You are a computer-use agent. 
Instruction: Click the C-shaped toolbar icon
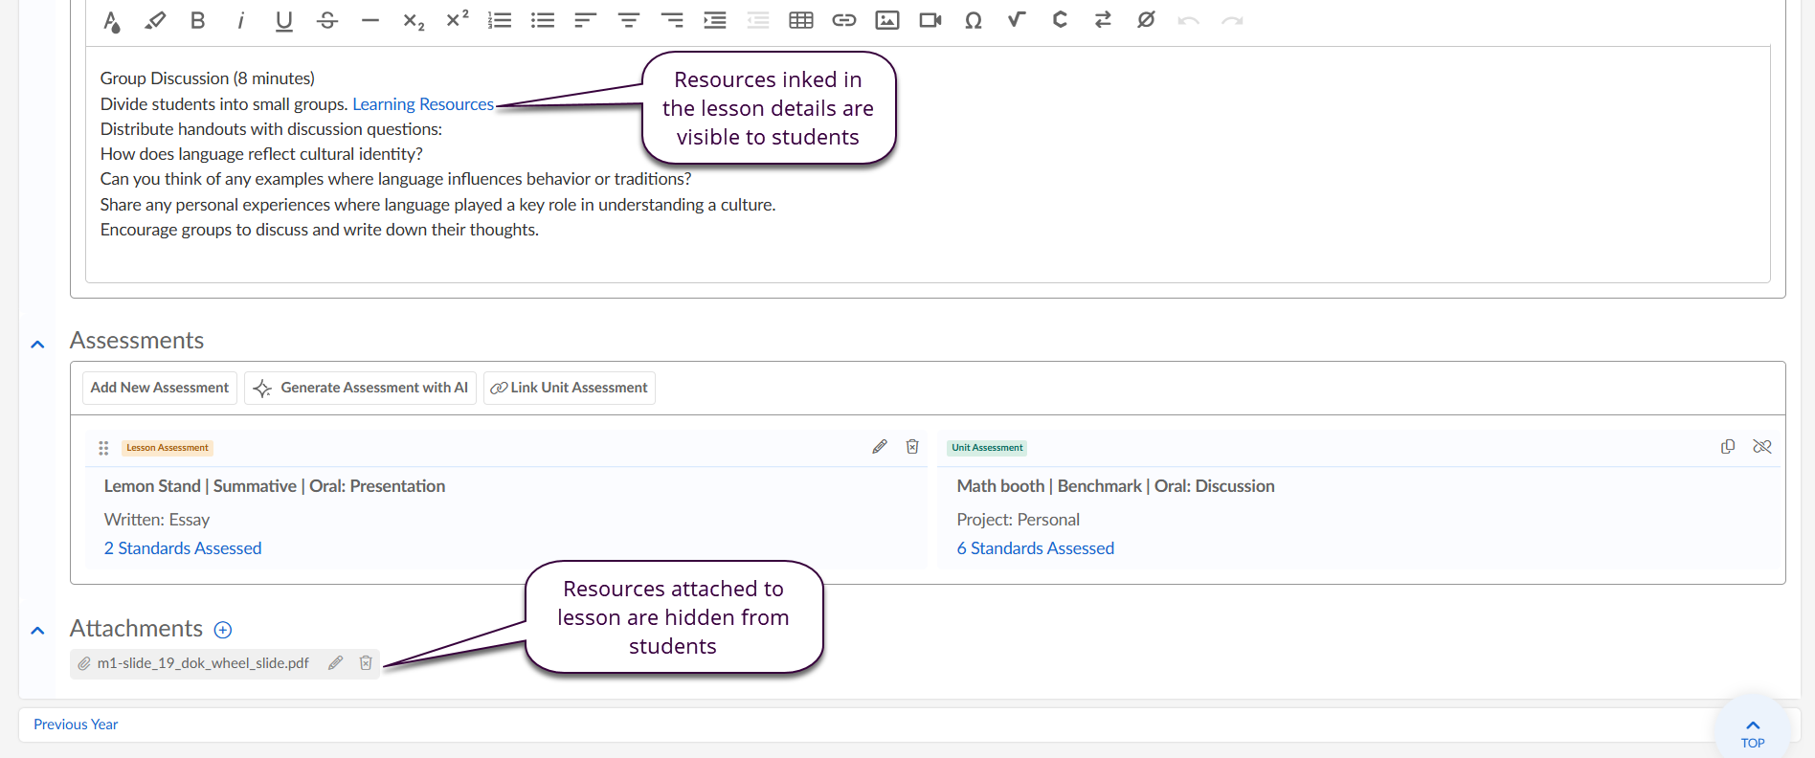point(1060,19)
